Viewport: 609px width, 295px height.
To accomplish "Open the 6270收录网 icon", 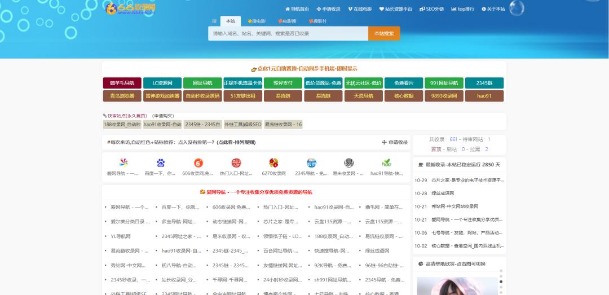I will (x=273, y=162).
